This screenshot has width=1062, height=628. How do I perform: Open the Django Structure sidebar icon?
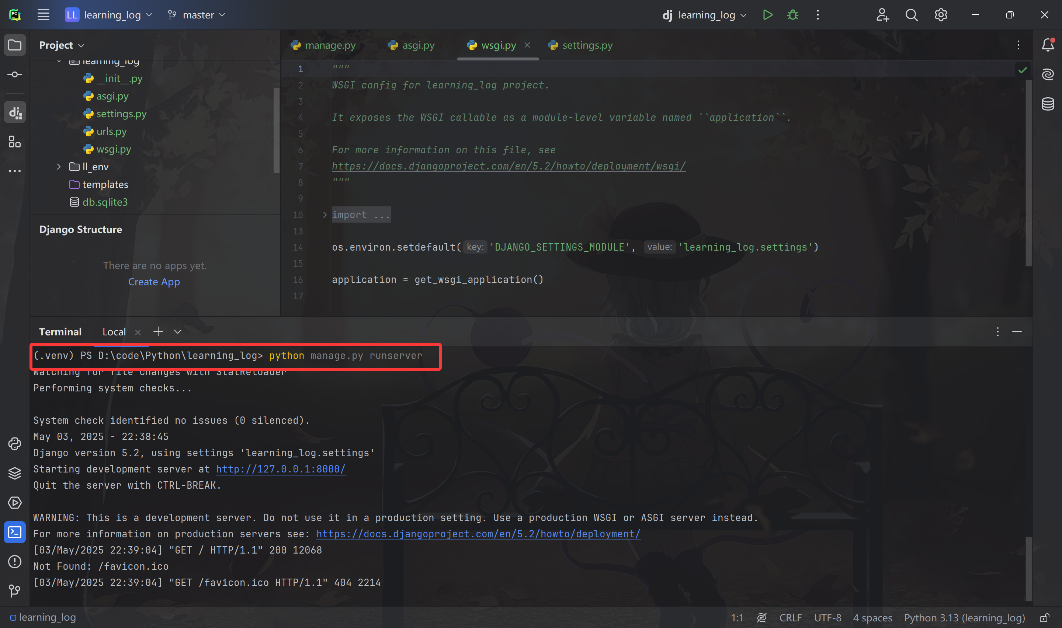(x=15, y=112)
